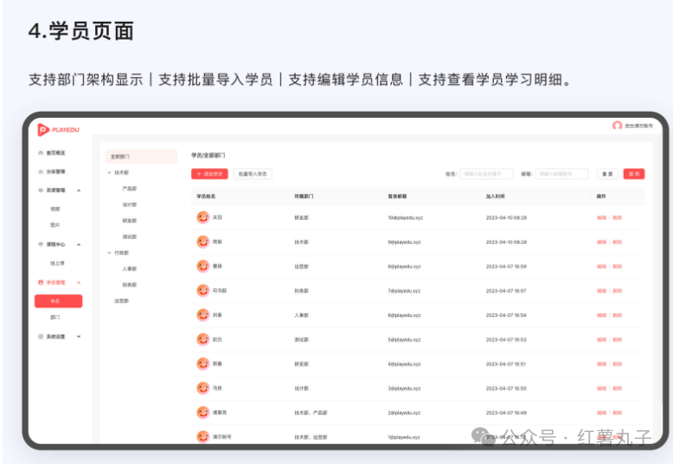The height and width of the screenshot is (464, 673).
Task: Click 删除 in the 关羽 row
Action: coord(617,218)
